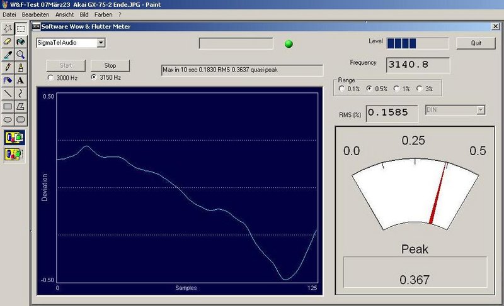
Task: Click the -0.50 lower axis value on graph
Action: (48, 280)
